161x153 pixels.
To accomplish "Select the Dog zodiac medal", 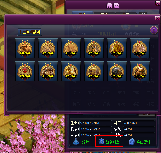I will click(x=117, y=71).
